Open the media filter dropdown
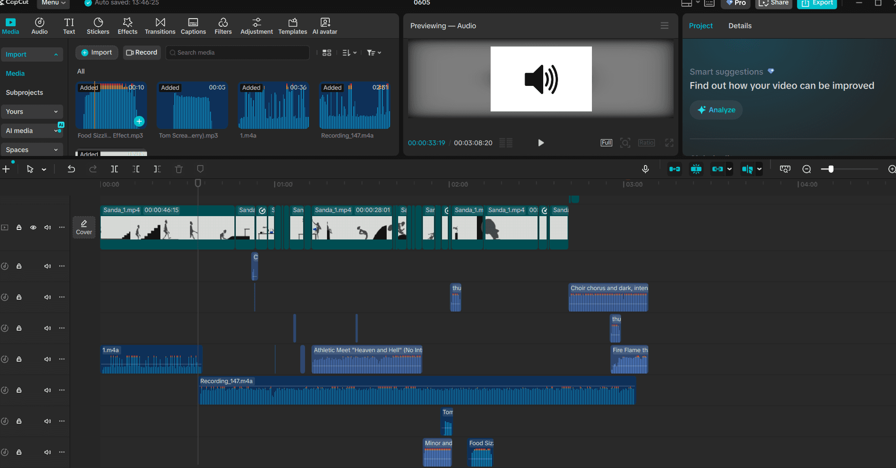 [x=374, y=53]
